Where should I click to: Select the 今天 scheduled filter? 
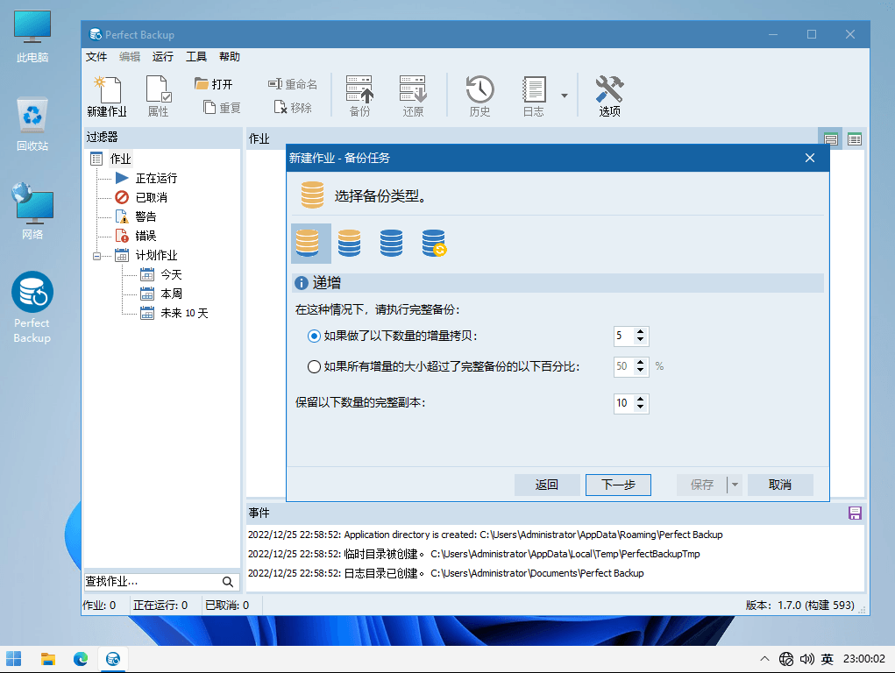click(x=171, y=274)
